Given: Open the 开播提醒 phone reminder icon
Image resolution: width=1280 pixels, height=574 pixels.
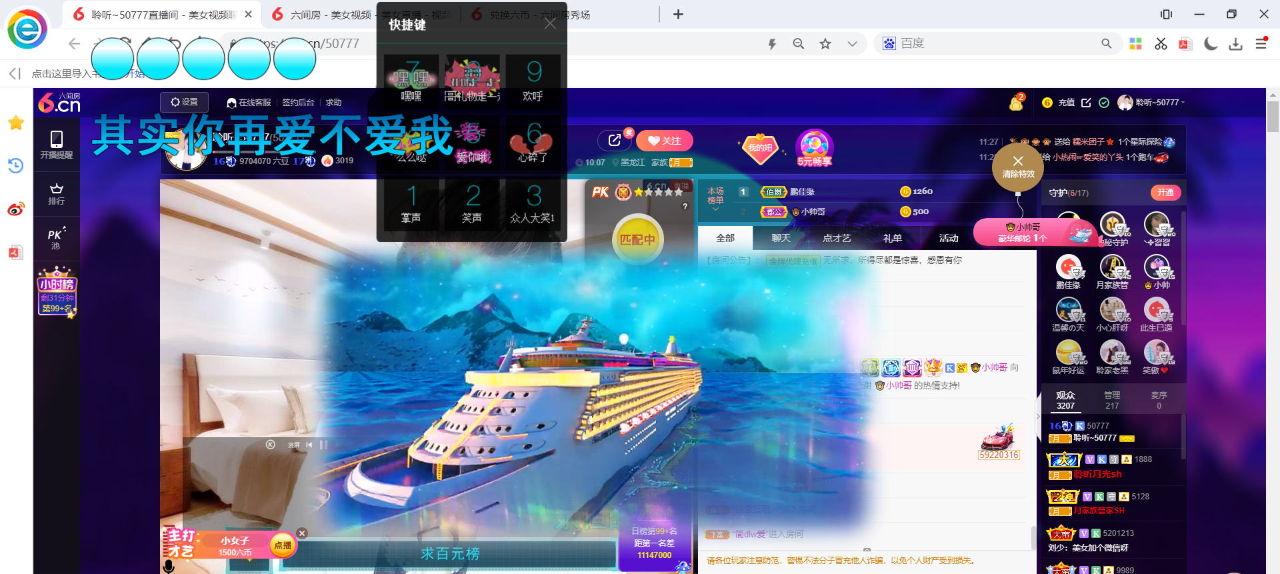Looking at the screenshot, I should (57, 144).
